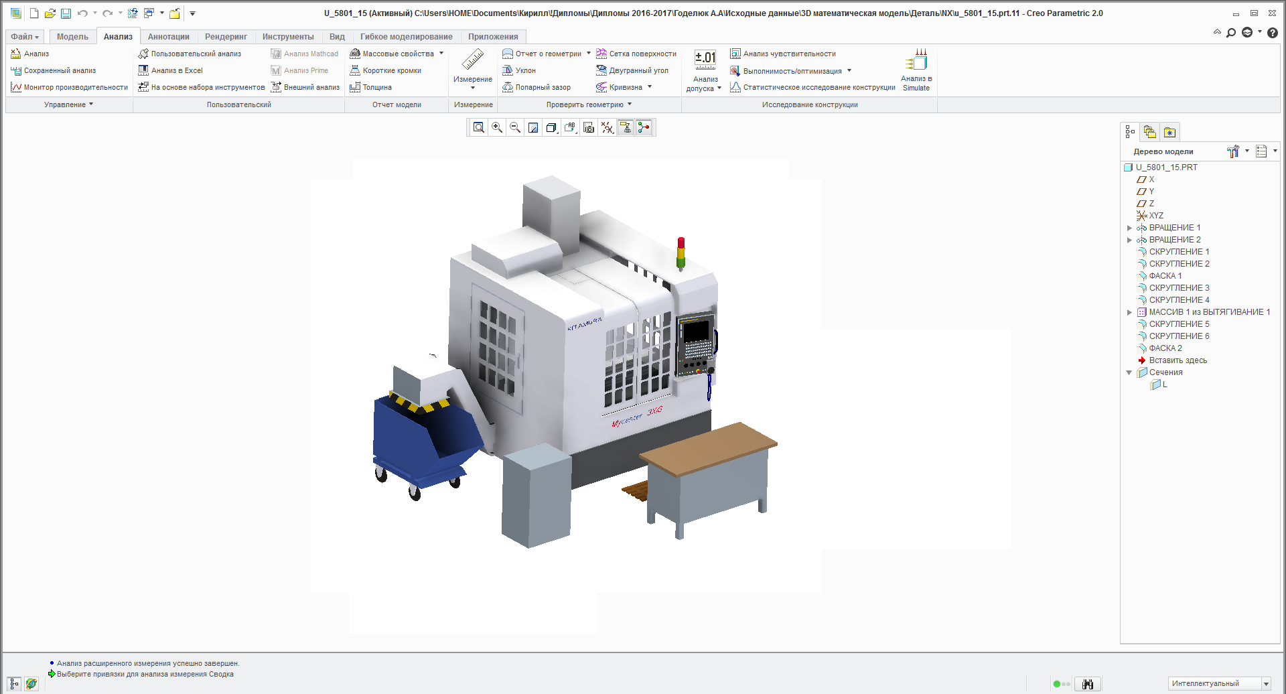Open Интеллектуальный selection filter dropdown
This screenshot has width=1286, height=694.
(1266, 684)
